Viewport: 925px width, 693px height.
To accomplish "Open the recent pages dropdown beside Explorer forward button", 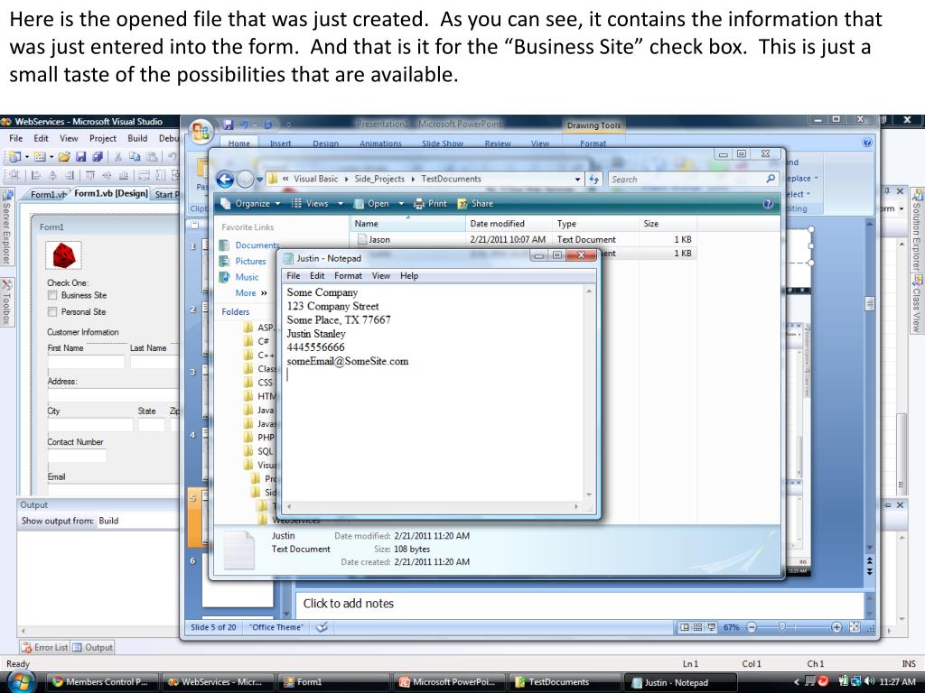I will point(258,180).
